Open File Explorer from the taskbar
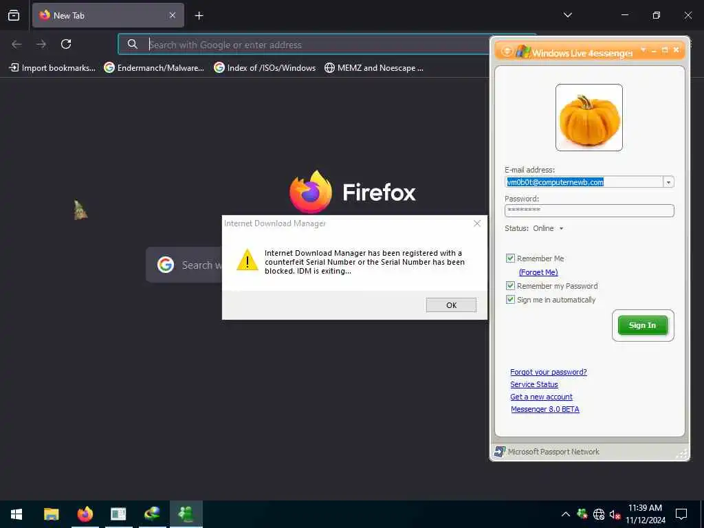Viewport: 704px width, 528px height. pos(51,514)
